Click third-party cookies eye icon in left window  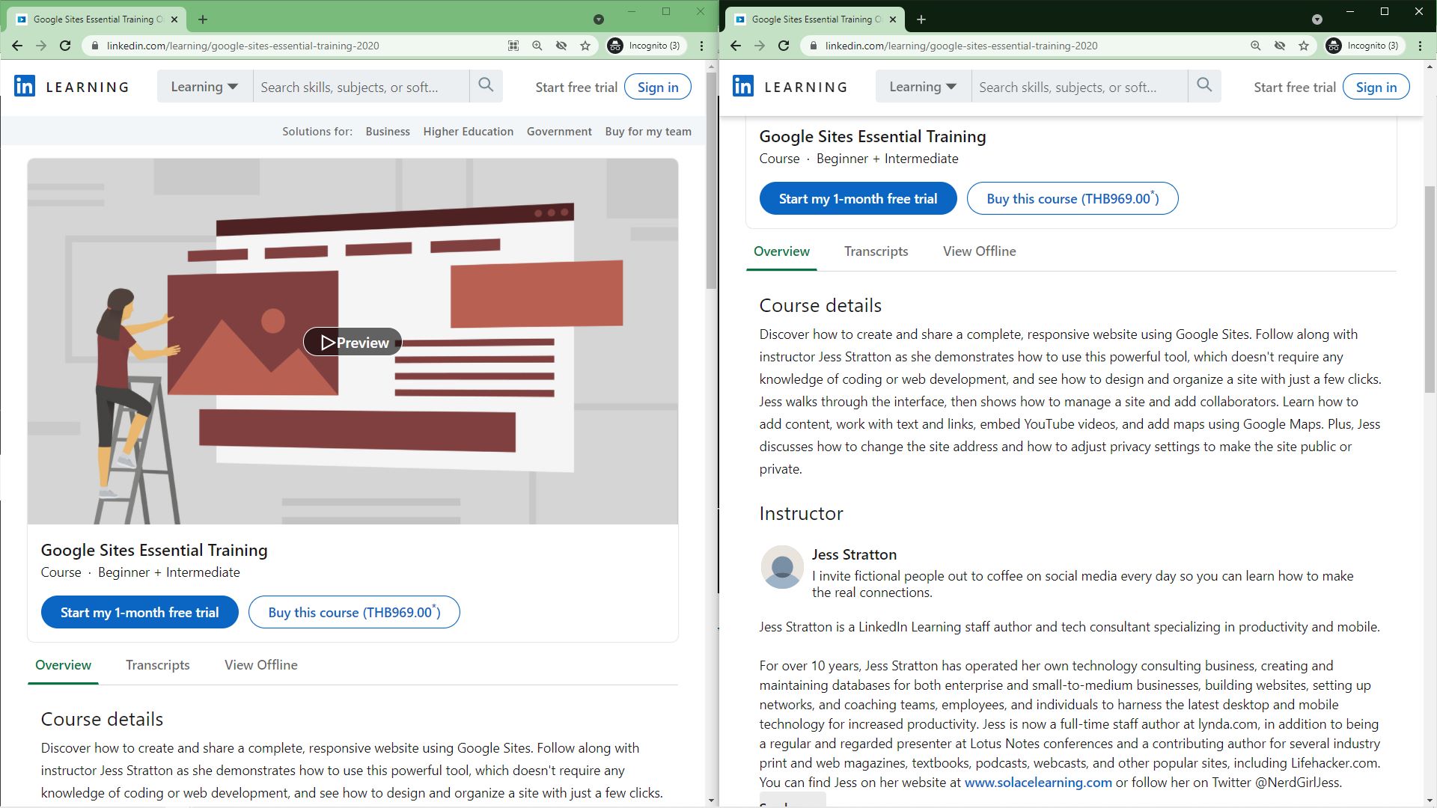pyautogui.click(x=561, y=46)
